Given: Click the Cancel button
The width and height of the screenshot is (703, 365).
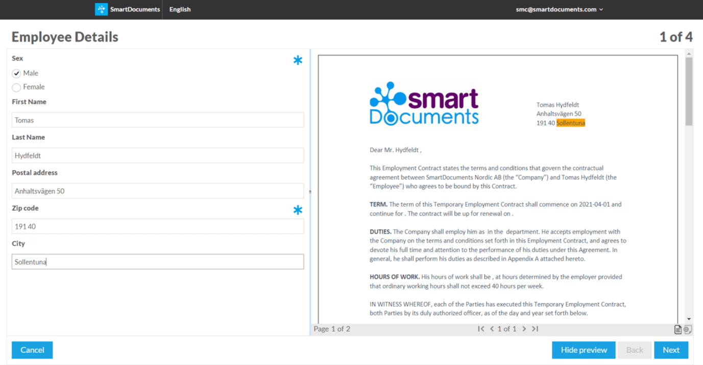Looking at the screenshot, I should (x=32, y=350).
